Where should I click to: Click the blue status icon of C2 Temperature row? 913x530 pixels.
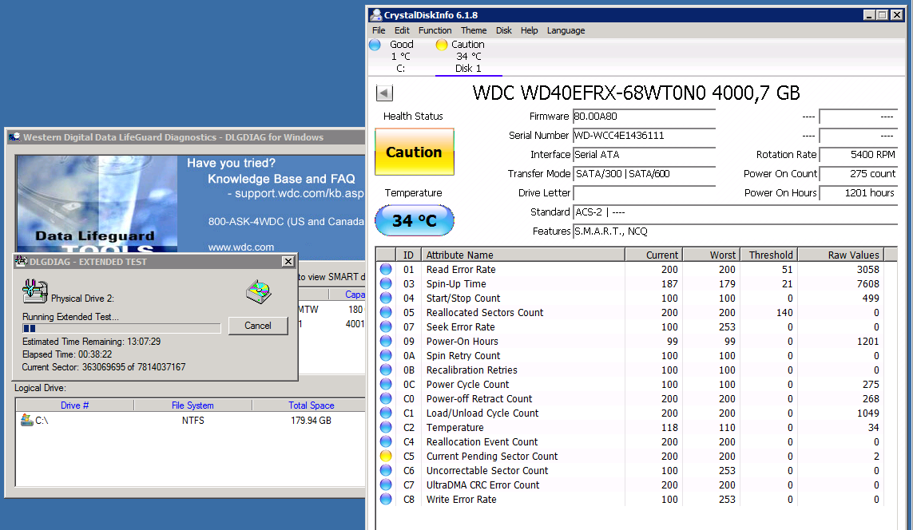(x=386, y=427)
